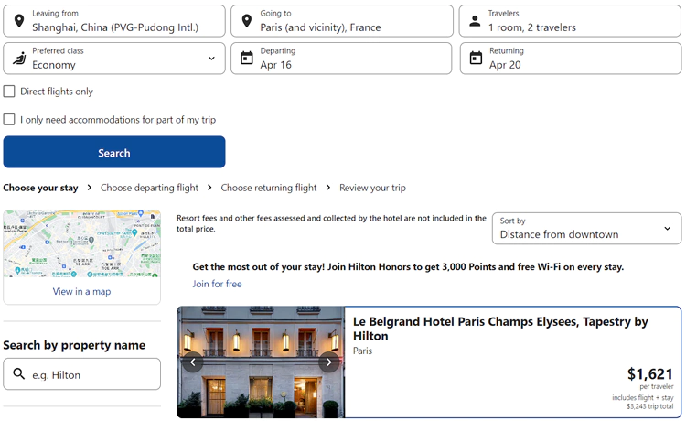
Task: Check accommodations for part of trip option
Action: coord(9,120)
